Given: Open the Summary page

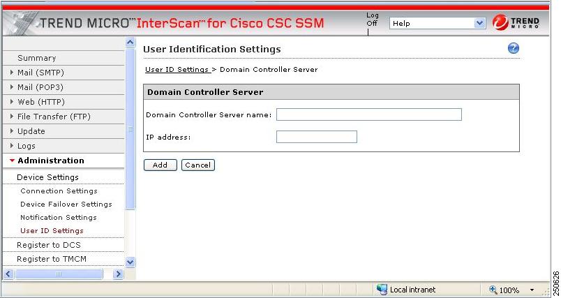Looking at the screenshot, I should (x=36, y=58).
